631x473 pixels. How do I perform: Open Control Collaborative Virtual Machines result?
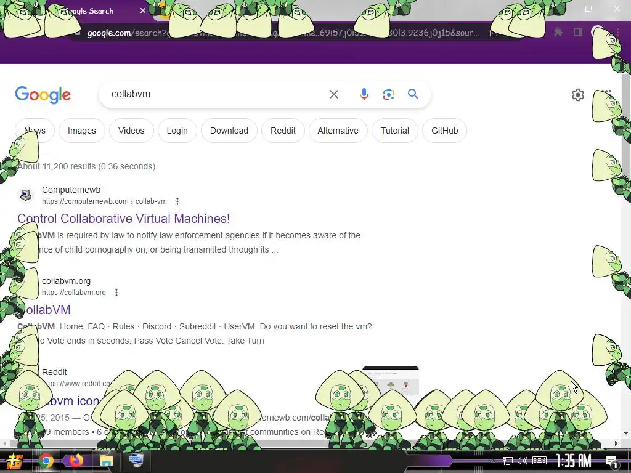[x=123, y=219]
